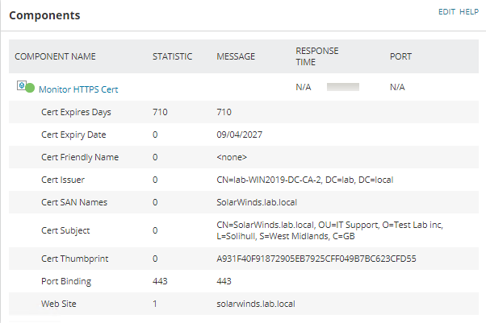Click the 0 statistic for Cert Thumbprint
This screenshot has width=486, height=323.
155,259
